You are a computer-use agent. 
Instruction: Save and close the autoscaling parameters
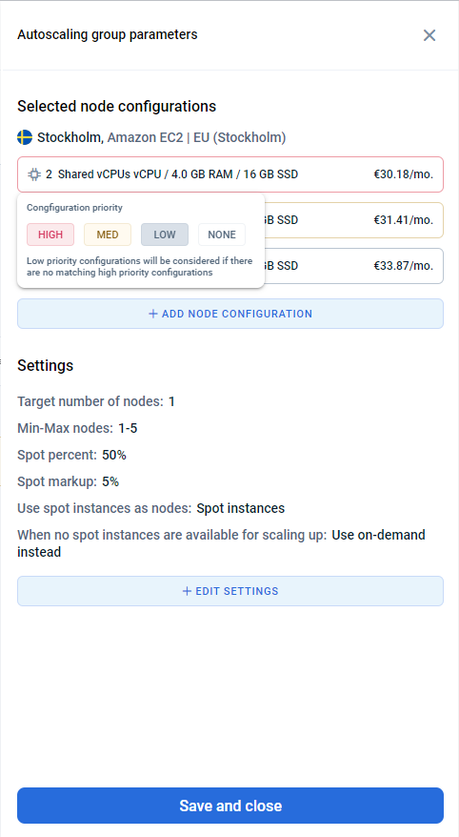(230, 806)
